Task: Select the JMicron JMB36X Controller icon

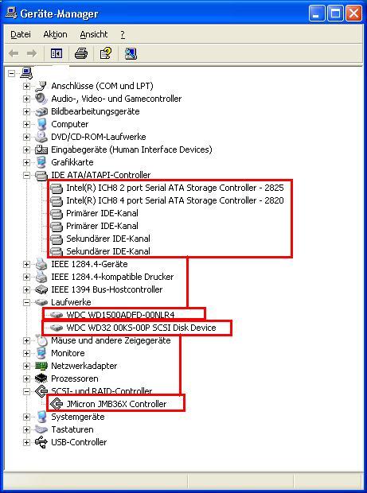Action: [x=57, y=403]
